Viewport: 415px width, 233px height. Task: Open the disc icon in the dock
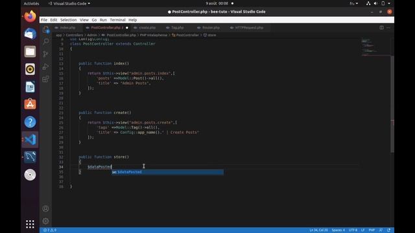30,175
